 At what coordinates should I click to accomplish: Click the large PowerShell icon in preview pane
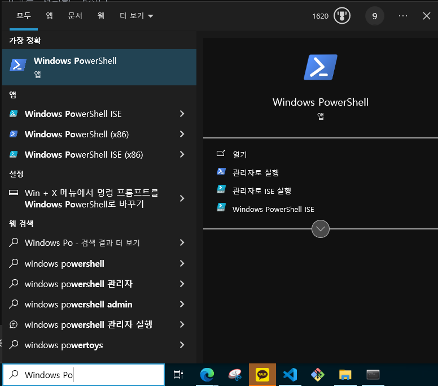(321, 67)
